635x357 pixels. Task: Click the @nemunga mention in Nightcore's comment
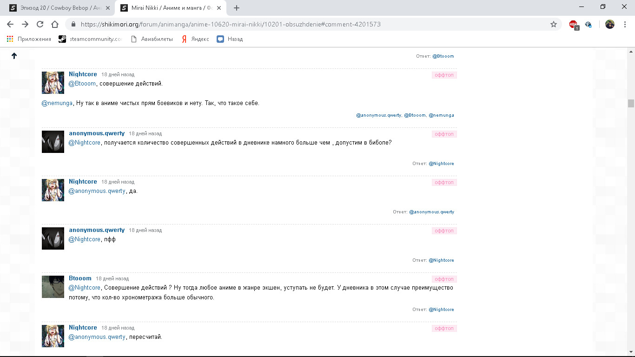[57, 103]
